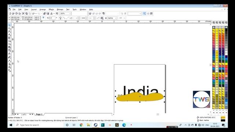The height and width of the screenshot is (132, 235).
Task: Click the Print icon
Action: click(x=19, y=14)
